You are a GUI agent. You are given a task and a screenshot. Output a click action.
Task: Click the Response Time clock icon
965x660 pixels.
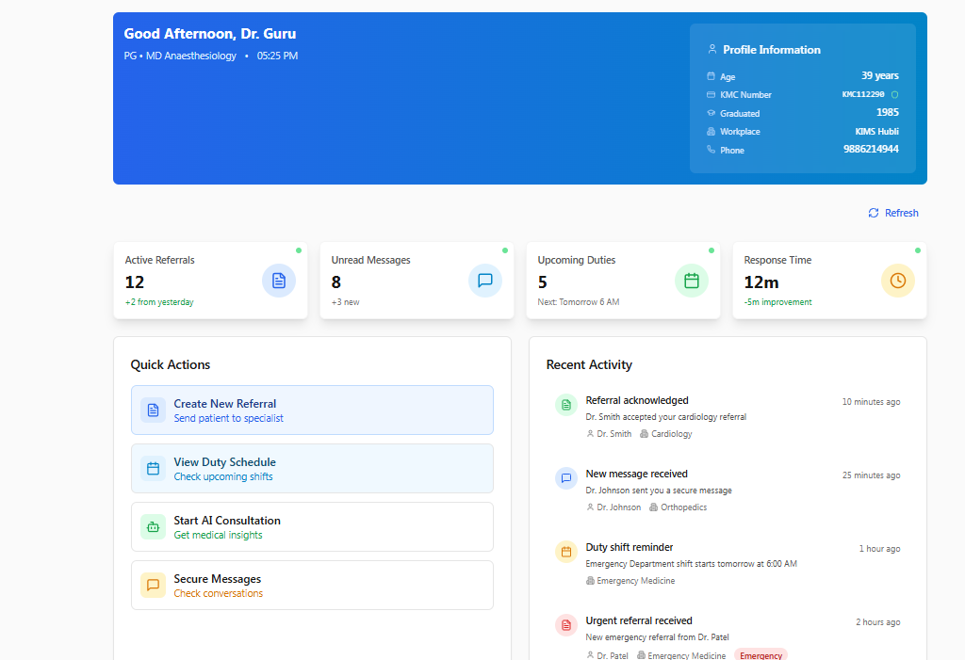(898, 281)
